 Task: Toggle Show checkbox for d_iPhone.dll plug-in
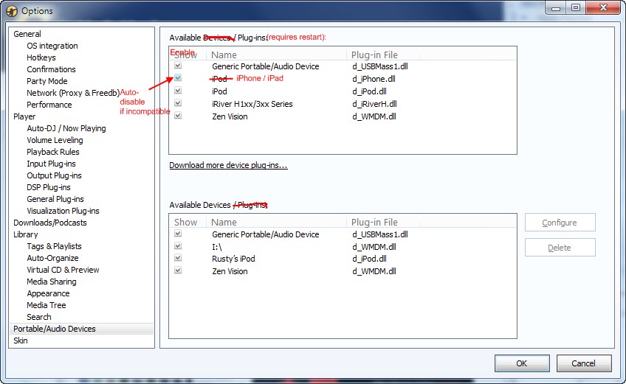177,79
